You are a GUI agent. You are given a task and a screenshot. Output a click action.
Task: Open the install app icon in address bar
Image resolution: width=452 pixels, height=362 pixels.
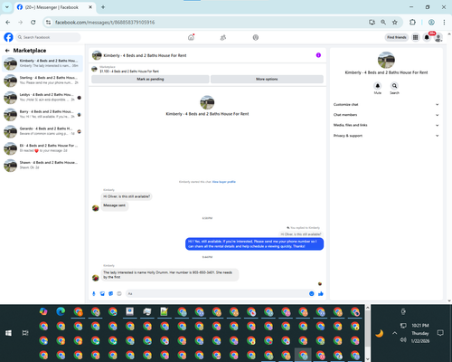click(372, 23)
